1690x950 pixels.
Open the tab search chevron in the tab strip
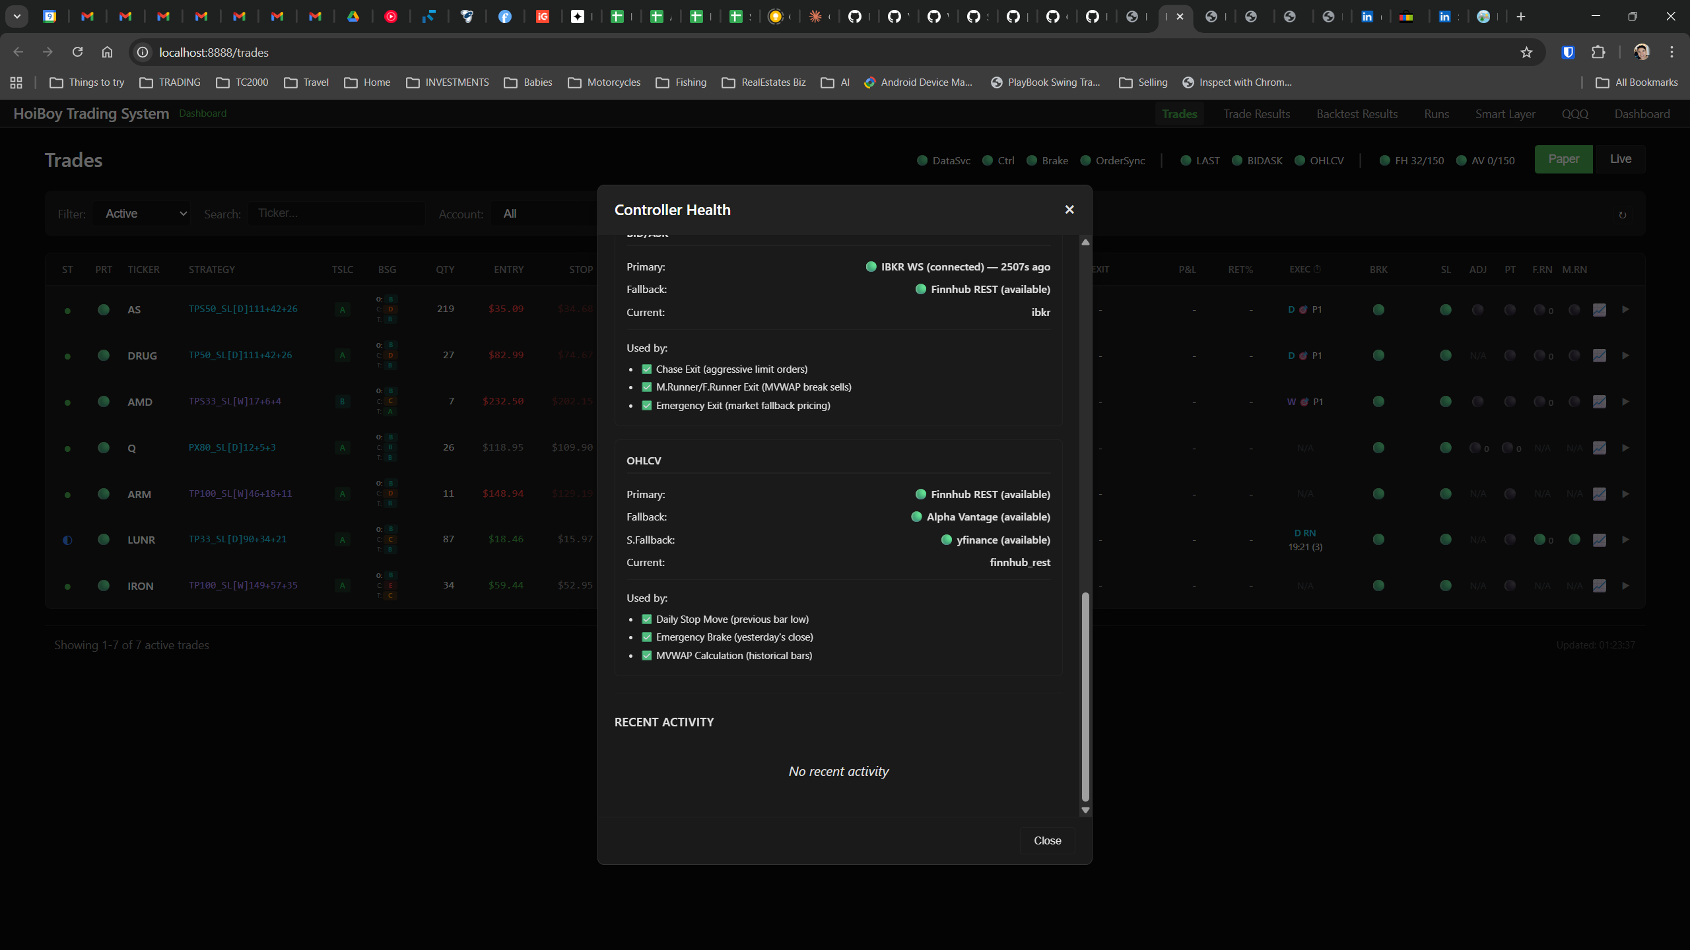coord(17,16)
